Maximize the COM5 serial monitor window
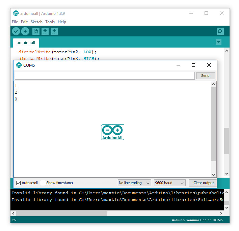This screenshot has width=239, height=231. (x=193, y=65)
